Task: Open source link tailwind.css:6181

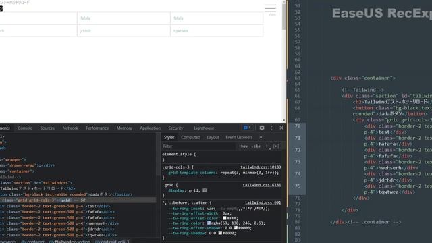Action: click(262, 185)
